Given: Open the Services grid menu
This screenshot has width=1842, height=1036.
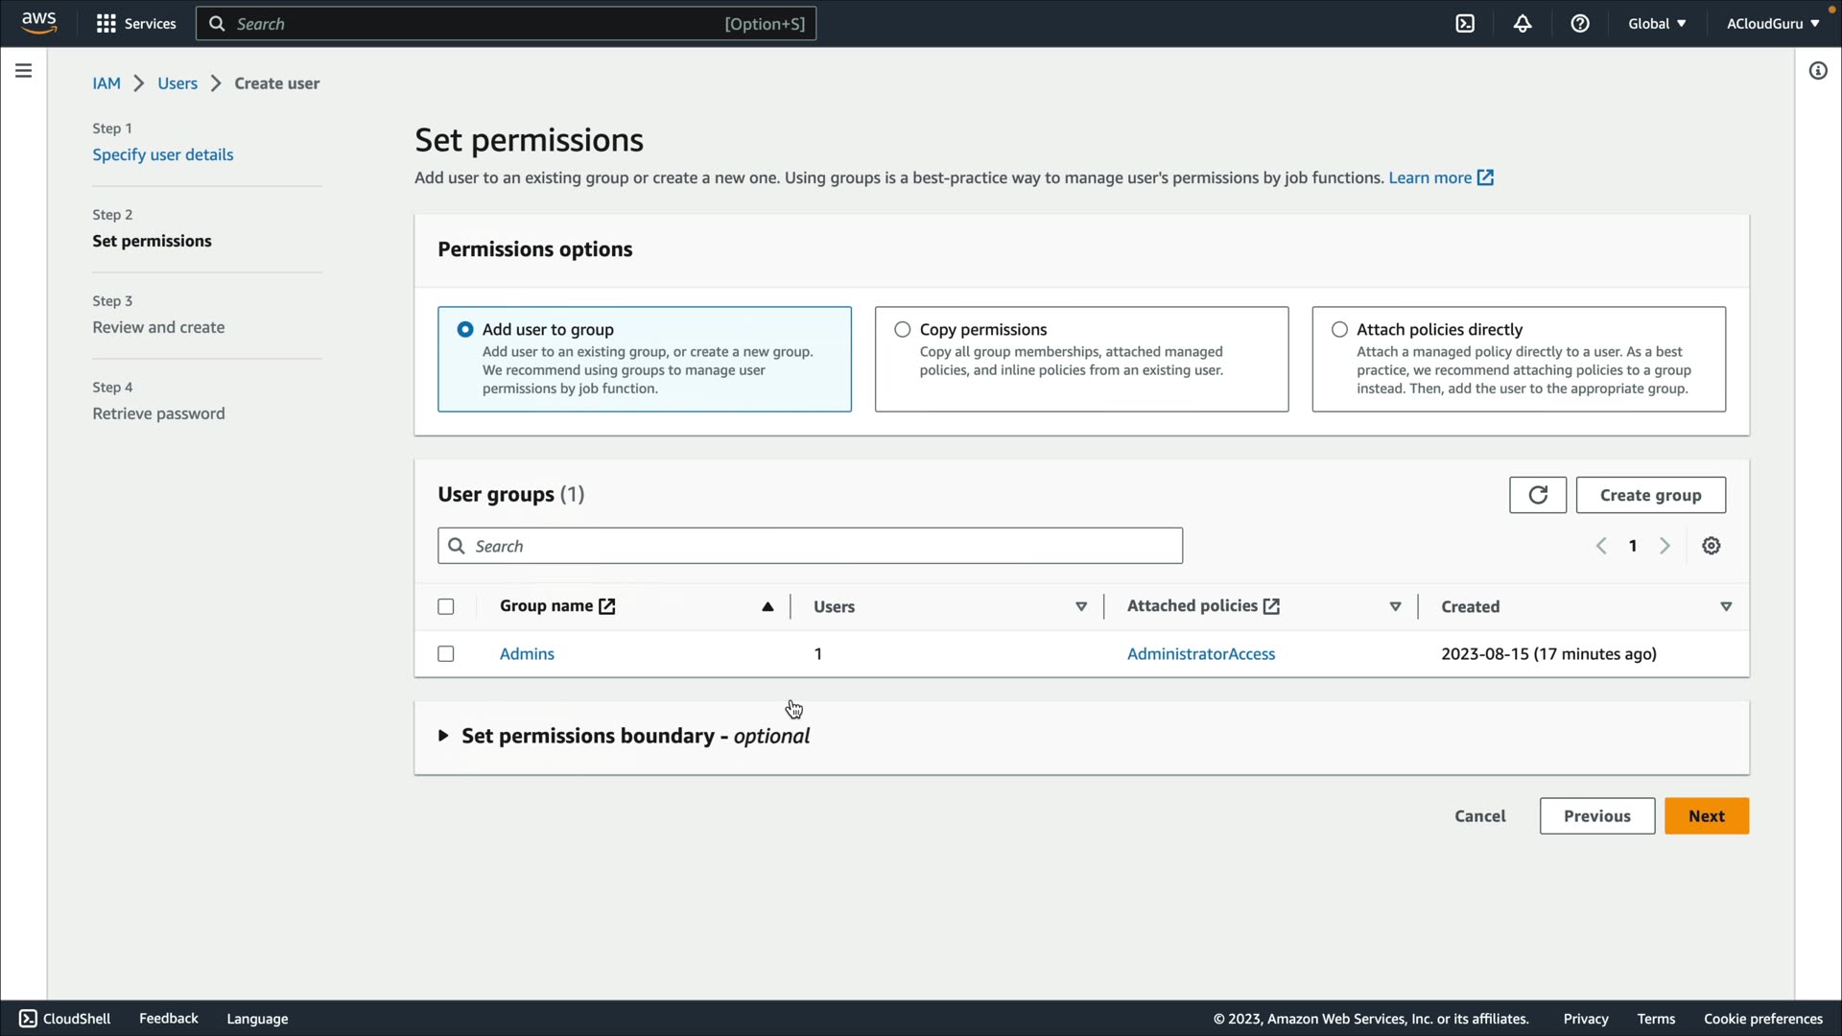Looking at the screenshot, I should (135, 24).
